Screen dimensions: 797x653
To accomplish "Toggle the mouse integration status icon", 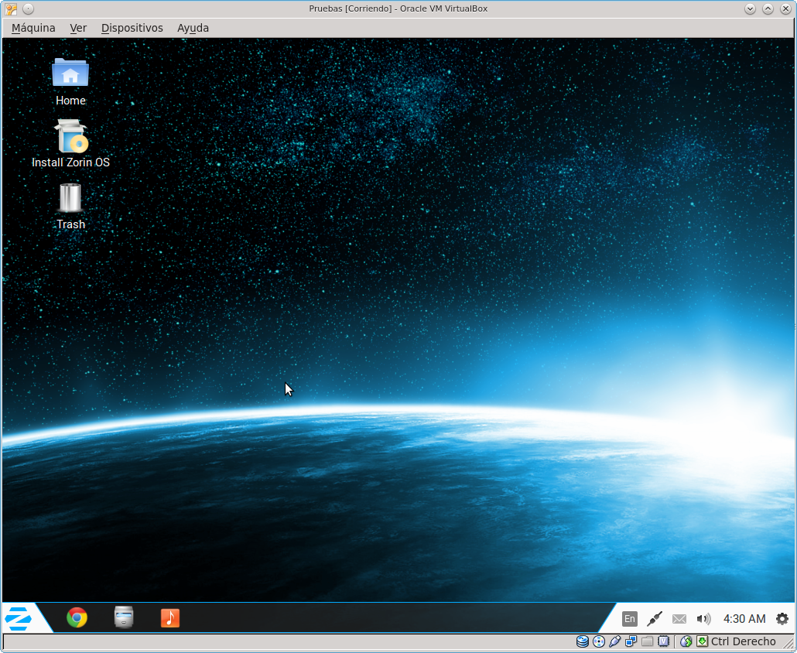I will 686,641.
